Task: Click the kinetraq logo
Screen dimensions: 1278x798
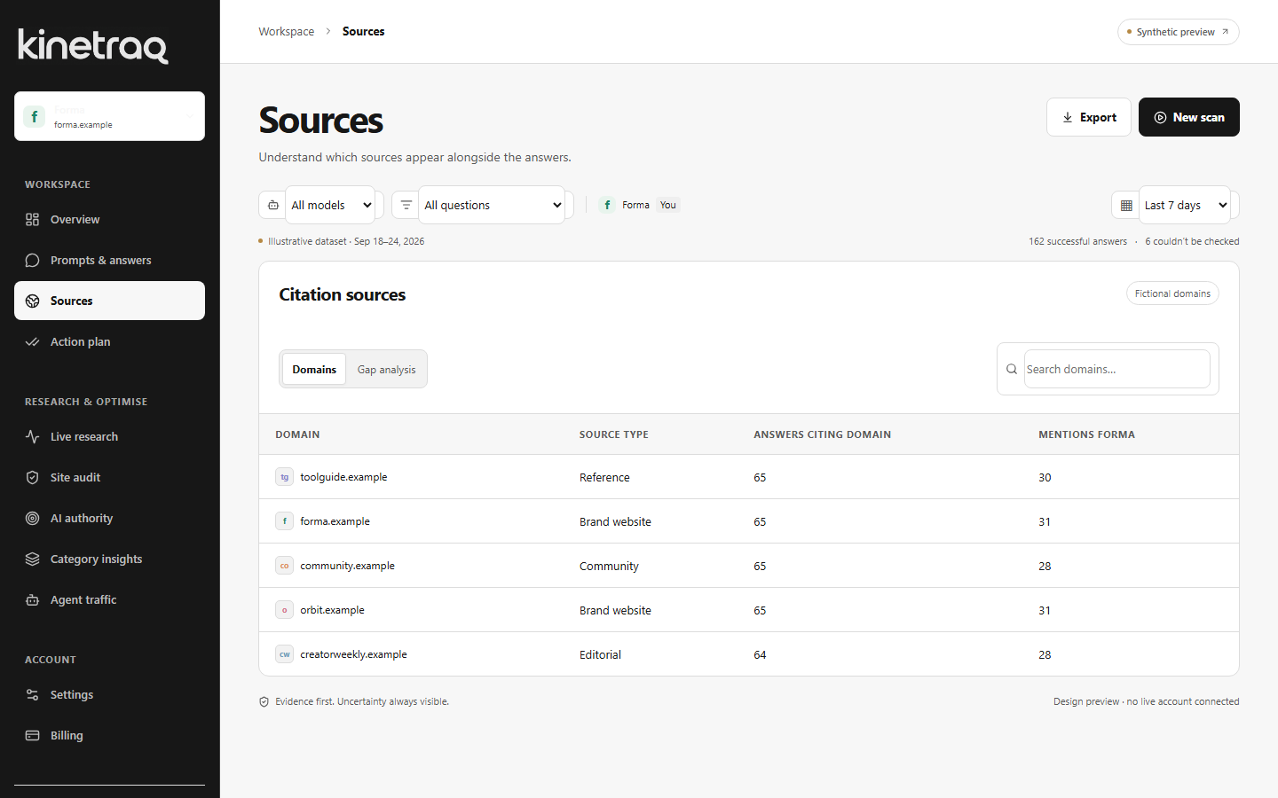Action: pyautogui.click(x=93, y=45)
